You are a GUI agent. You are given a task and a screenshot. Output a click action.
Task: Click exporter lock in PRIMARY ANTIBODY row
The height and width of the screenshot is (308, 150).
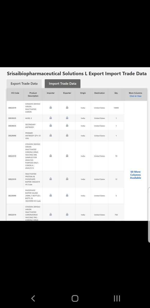(x=67, y=135)
